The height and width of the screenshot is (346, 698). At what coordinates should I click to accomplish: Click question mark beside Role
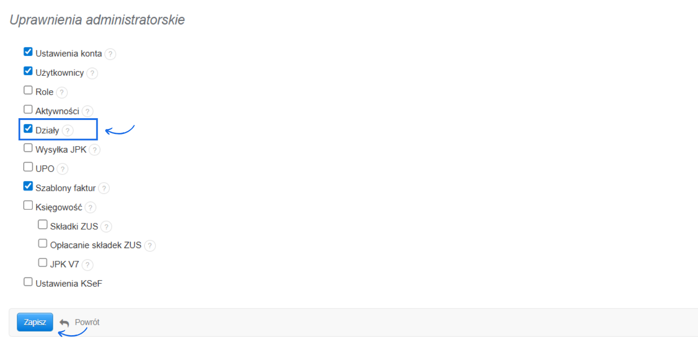click(x=62, y=92)
